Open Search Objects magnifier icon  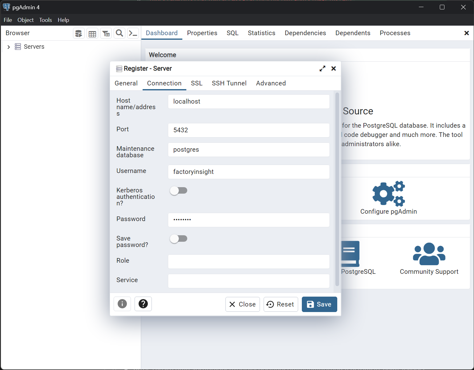tap(120, 33)
